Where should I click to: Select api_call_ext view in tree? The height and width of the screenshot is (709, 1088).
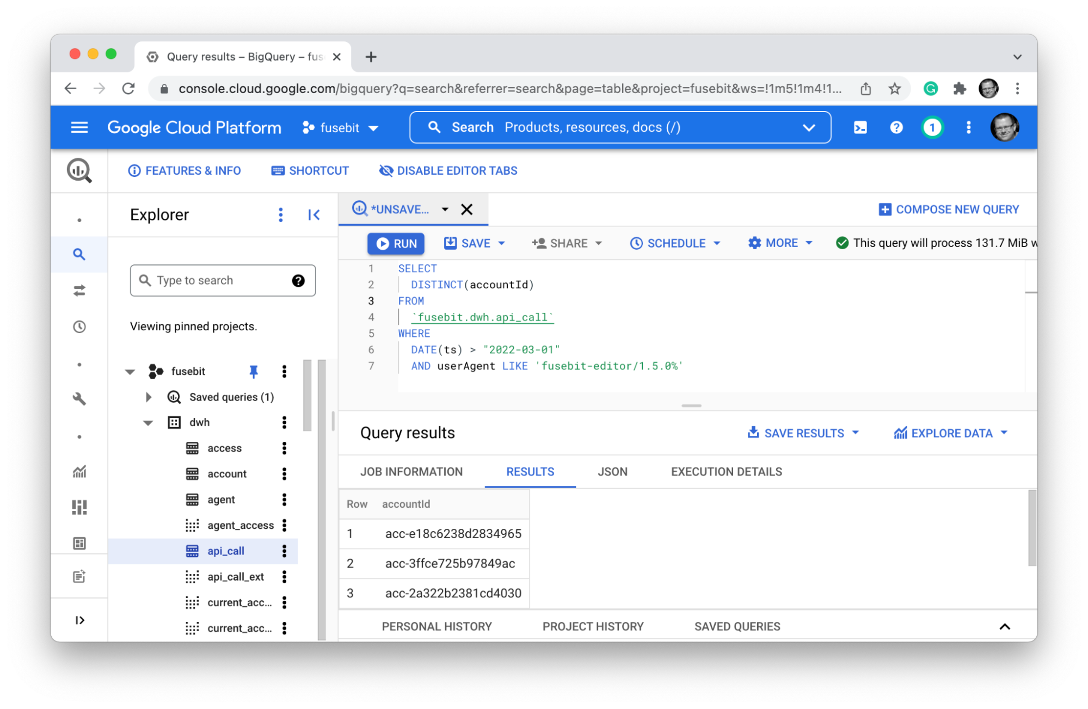coord(235,576)
